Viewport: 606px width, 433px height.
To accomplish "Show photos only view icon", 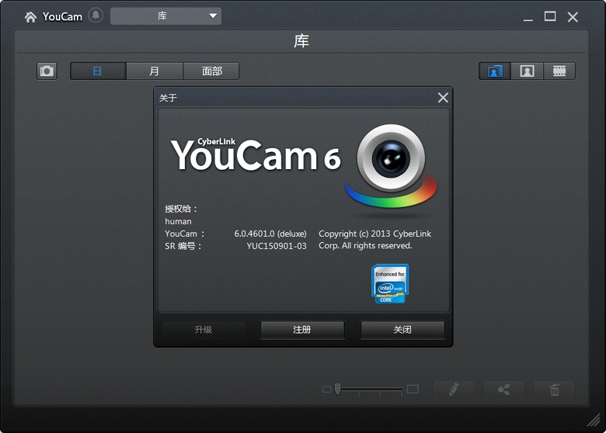I will click(x=527, y=71).
